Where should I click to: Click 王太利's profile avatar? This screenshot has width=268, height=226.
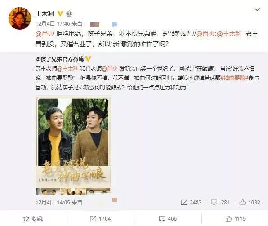[20, 18]
